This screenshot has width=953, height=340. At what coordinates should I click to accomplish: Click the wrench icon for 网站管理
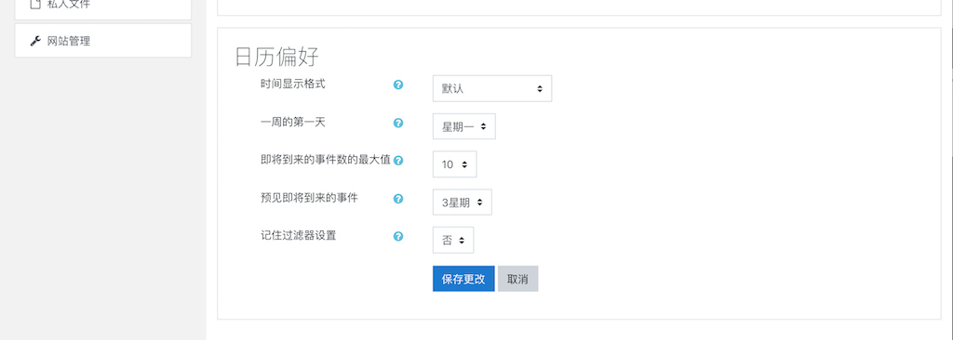(35, 41)
